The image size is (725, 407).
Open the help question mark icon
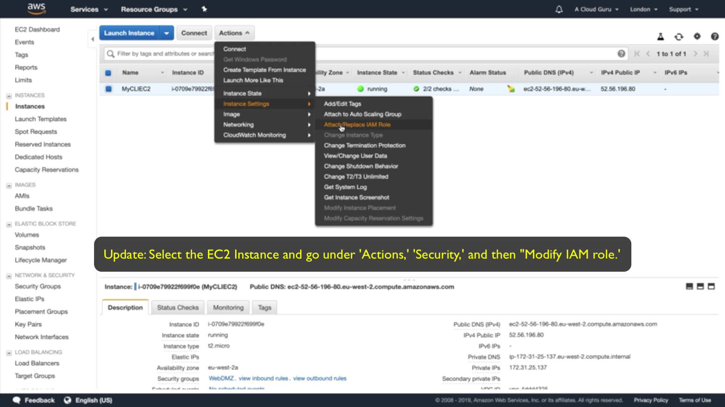click(714, 36)
